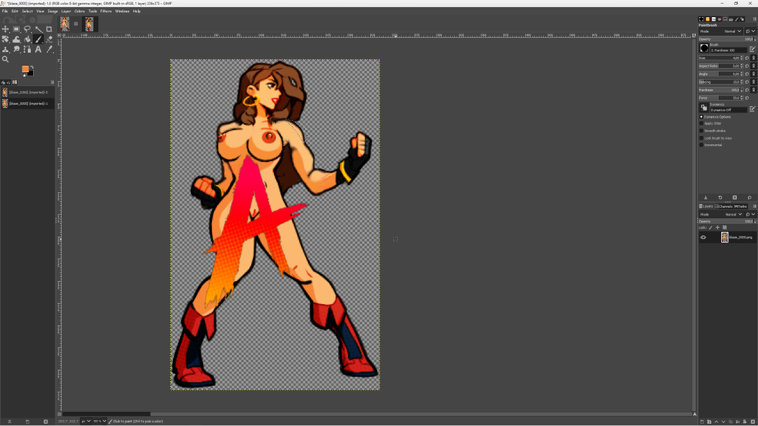Image resolution: width=758 pixels, height=426 pixels.
Task: Edit the dynamics with the edit icon
Action: click(x=752, y=108)
